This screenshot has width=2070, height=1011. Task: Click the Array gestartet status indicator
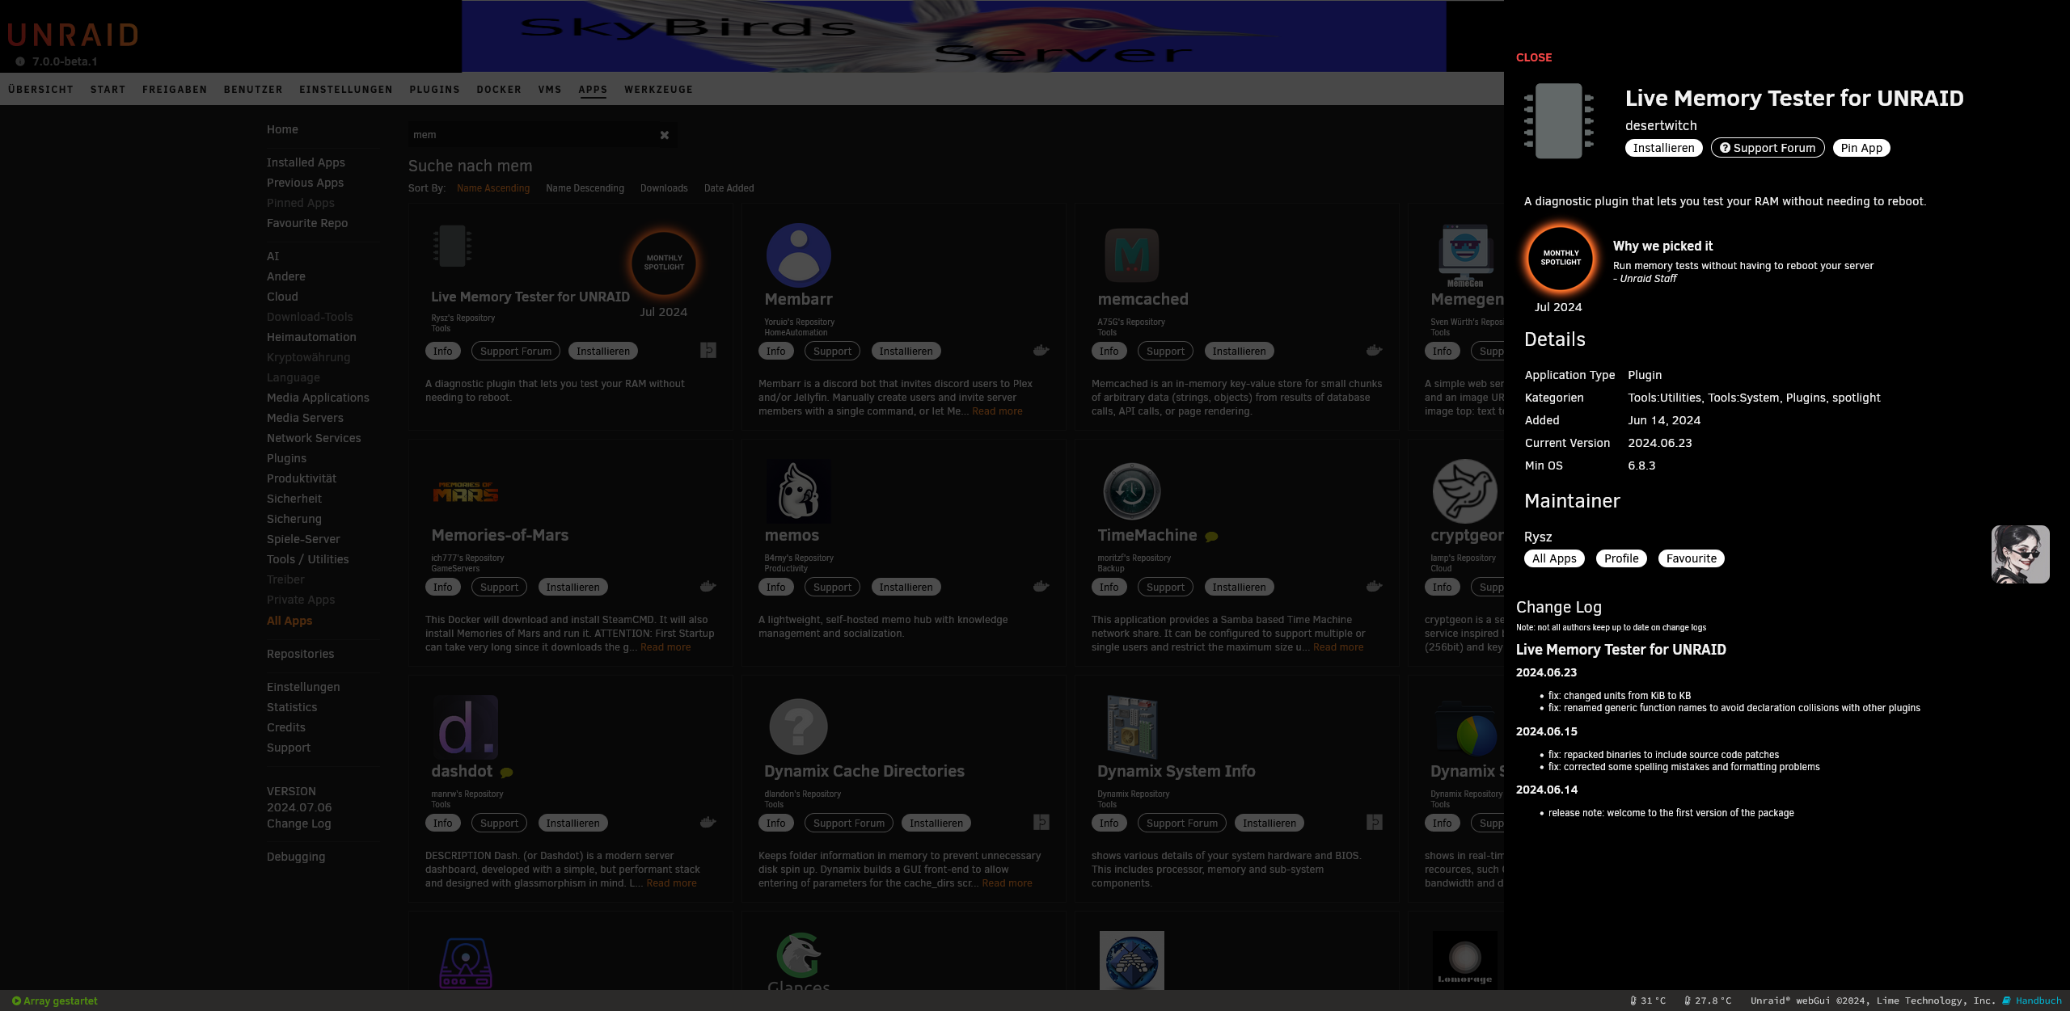(55, 1000)
